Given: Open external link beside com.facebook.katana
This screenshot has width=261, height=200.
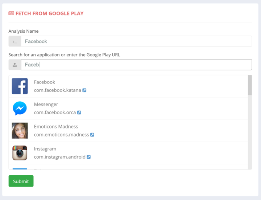Looking at the screenshot, I should coord(84,90).
